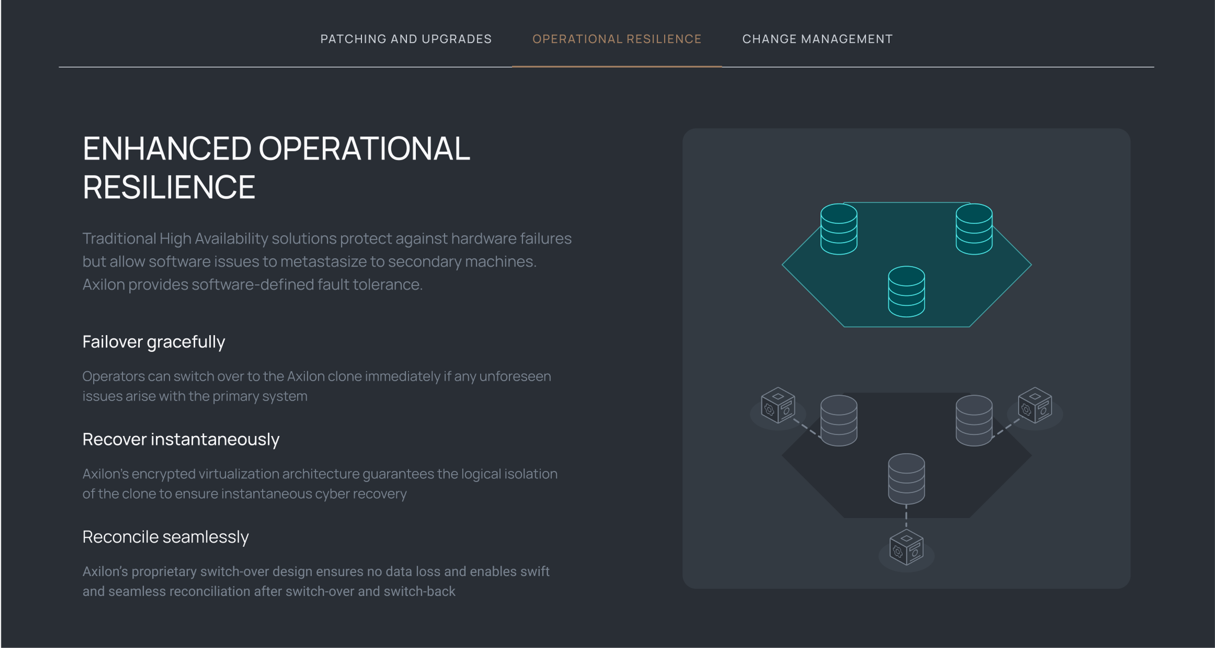The image size is (1215, 648).
Task: Click the Enhanced Operational Resilience heading
Action: pos(277,168)
